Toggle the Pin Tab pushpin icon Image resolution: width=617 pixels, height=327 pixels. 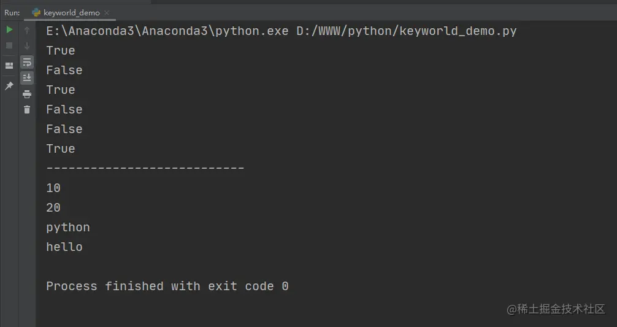(x=9, y=85)
